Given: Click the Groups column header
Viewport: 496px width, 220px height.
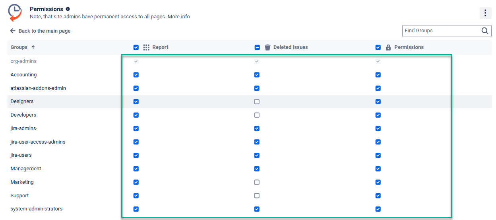Looking at the screenshot, I should pos(19,47).
